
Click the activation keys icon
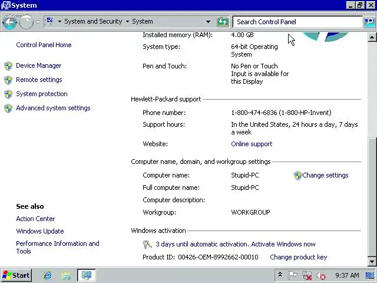tap(147, 245)
